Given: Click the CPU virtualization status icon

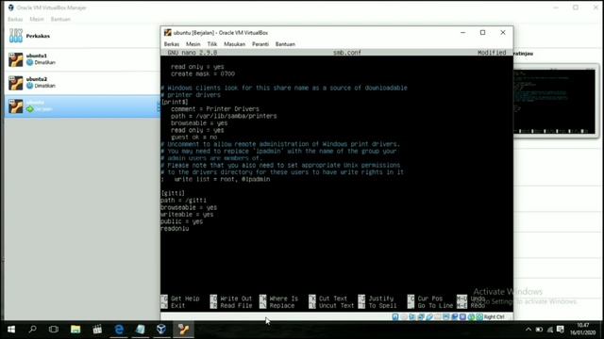Looking at the screenshot, I should [x=463, y=316].
